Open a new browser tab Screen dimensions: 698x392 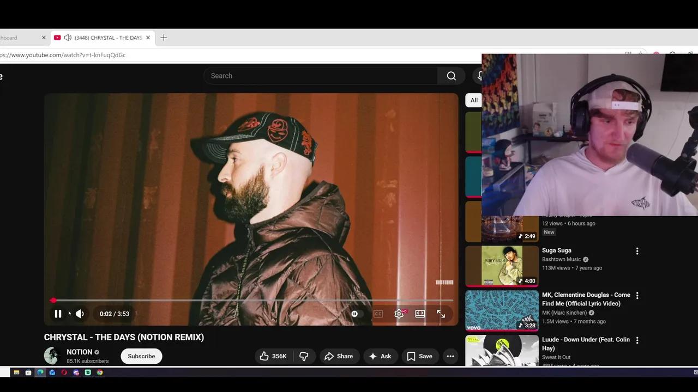(x=164, y=38)
